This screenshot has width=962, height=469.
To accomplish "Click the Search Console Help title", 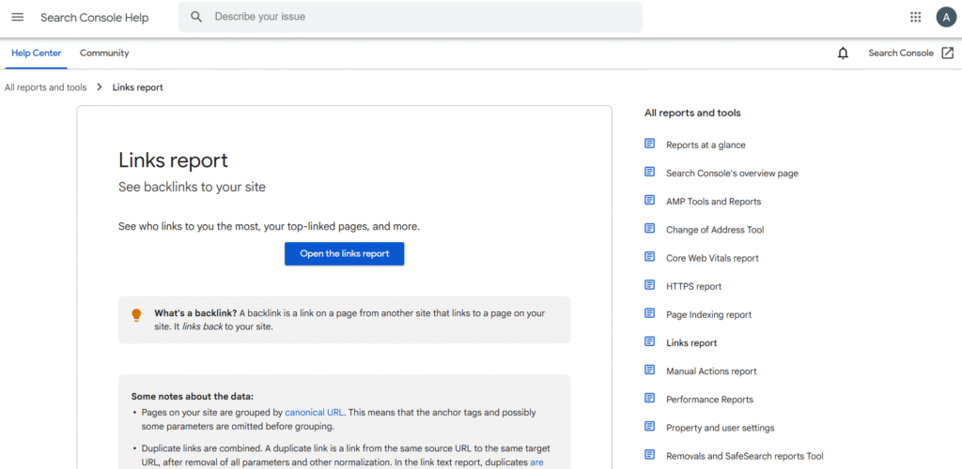I will (95, 18).
